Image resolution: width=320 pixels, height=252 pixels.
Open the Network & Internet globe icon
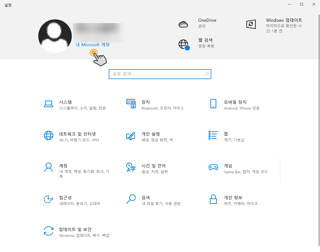click(x=48, y=136)
